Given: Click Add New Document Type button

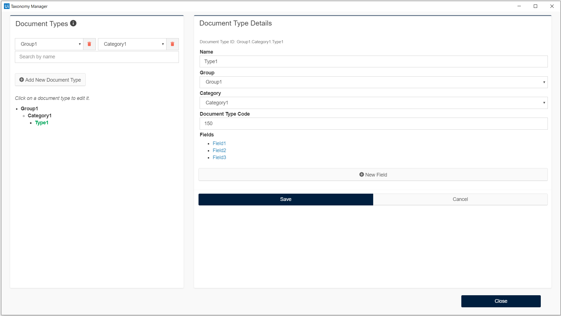Looking at the screenshot, I should click(x=50, y=80).
